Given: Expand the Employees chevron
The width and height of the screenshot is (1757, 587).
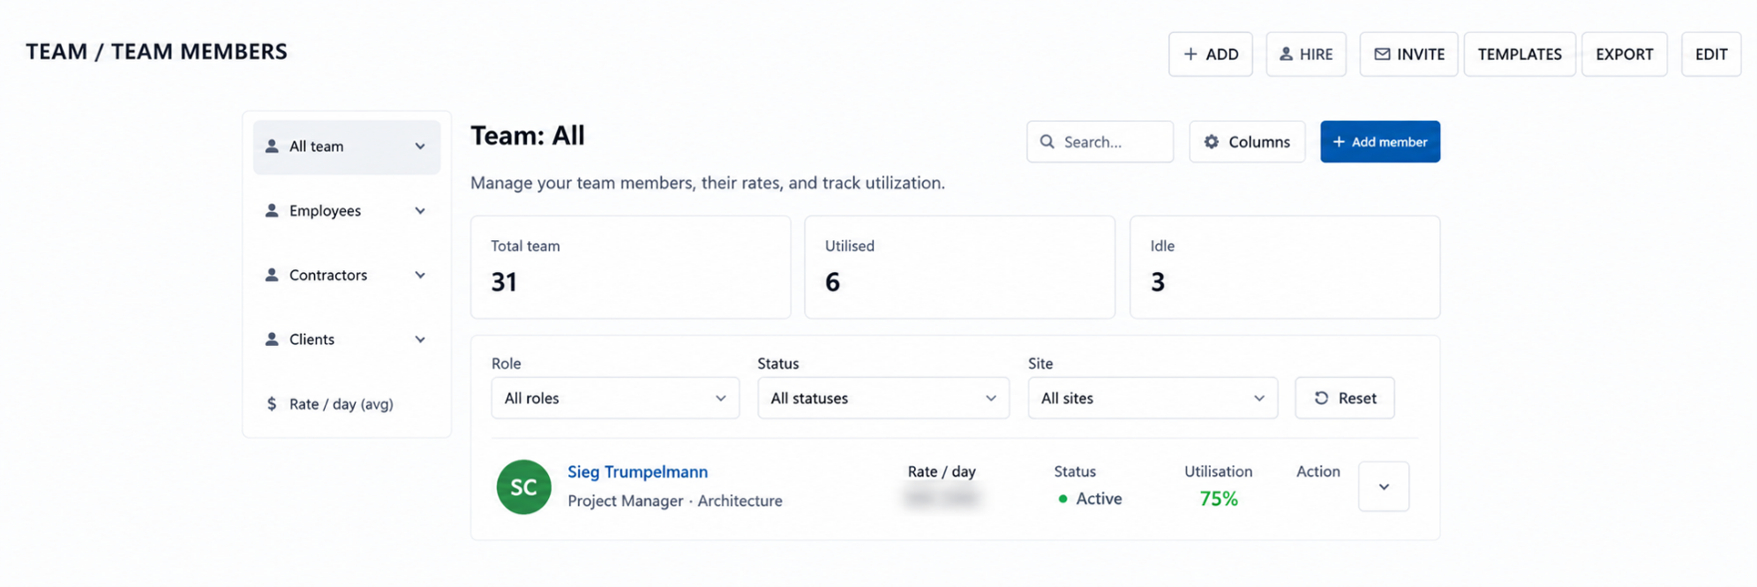Looking at the screenshot, I should (420, 211).
